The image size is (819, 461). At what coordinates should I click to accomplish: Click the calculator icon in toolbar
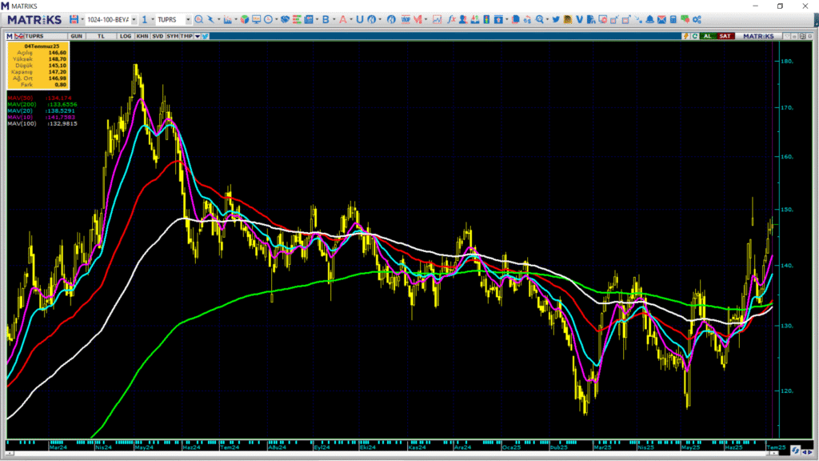(x=673, y=19)
